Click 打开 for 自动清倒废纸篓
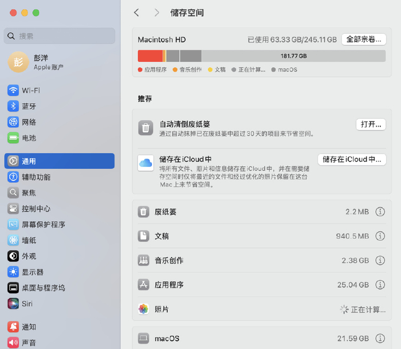The width and height of the screenshot is (401, 349). pos(371,124)
